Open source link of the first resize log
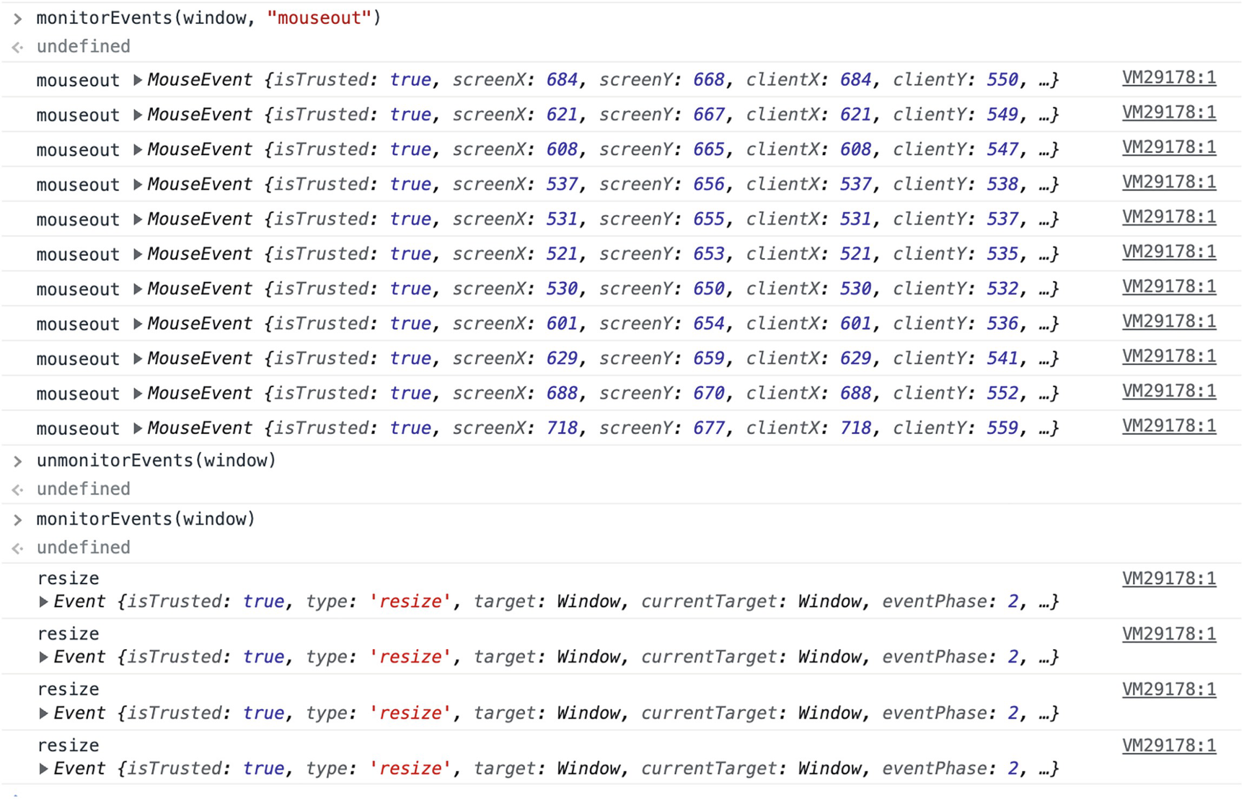 (1168, 578)
